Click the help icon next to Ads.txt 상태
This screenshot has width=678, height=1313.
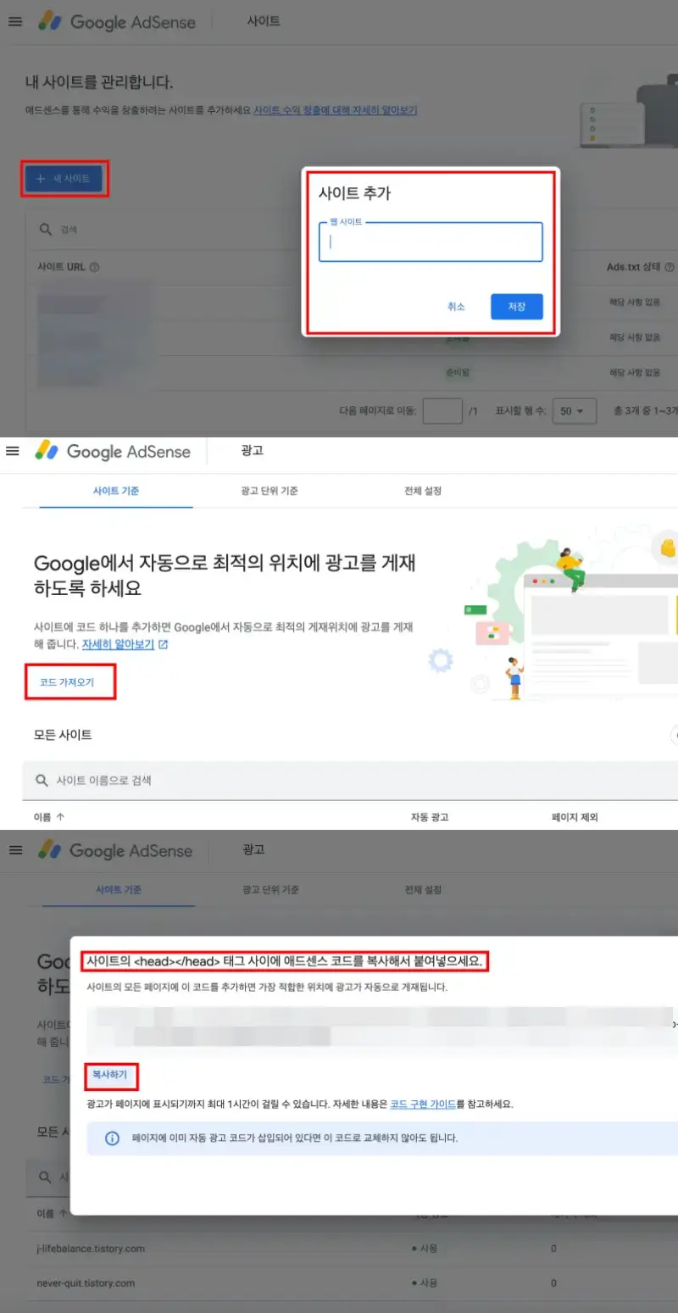(670, 266)
